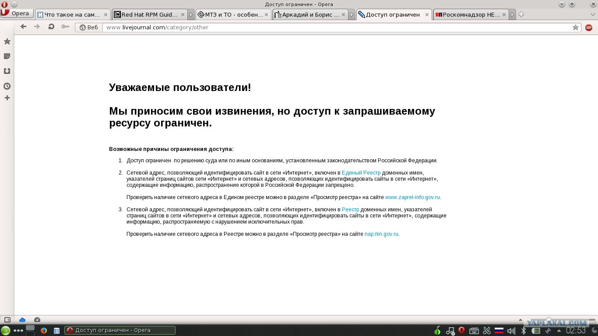Viewport: 598px width, 336px height.
Task: Open the Notes panel in sidebar
Action: [7, 56]
